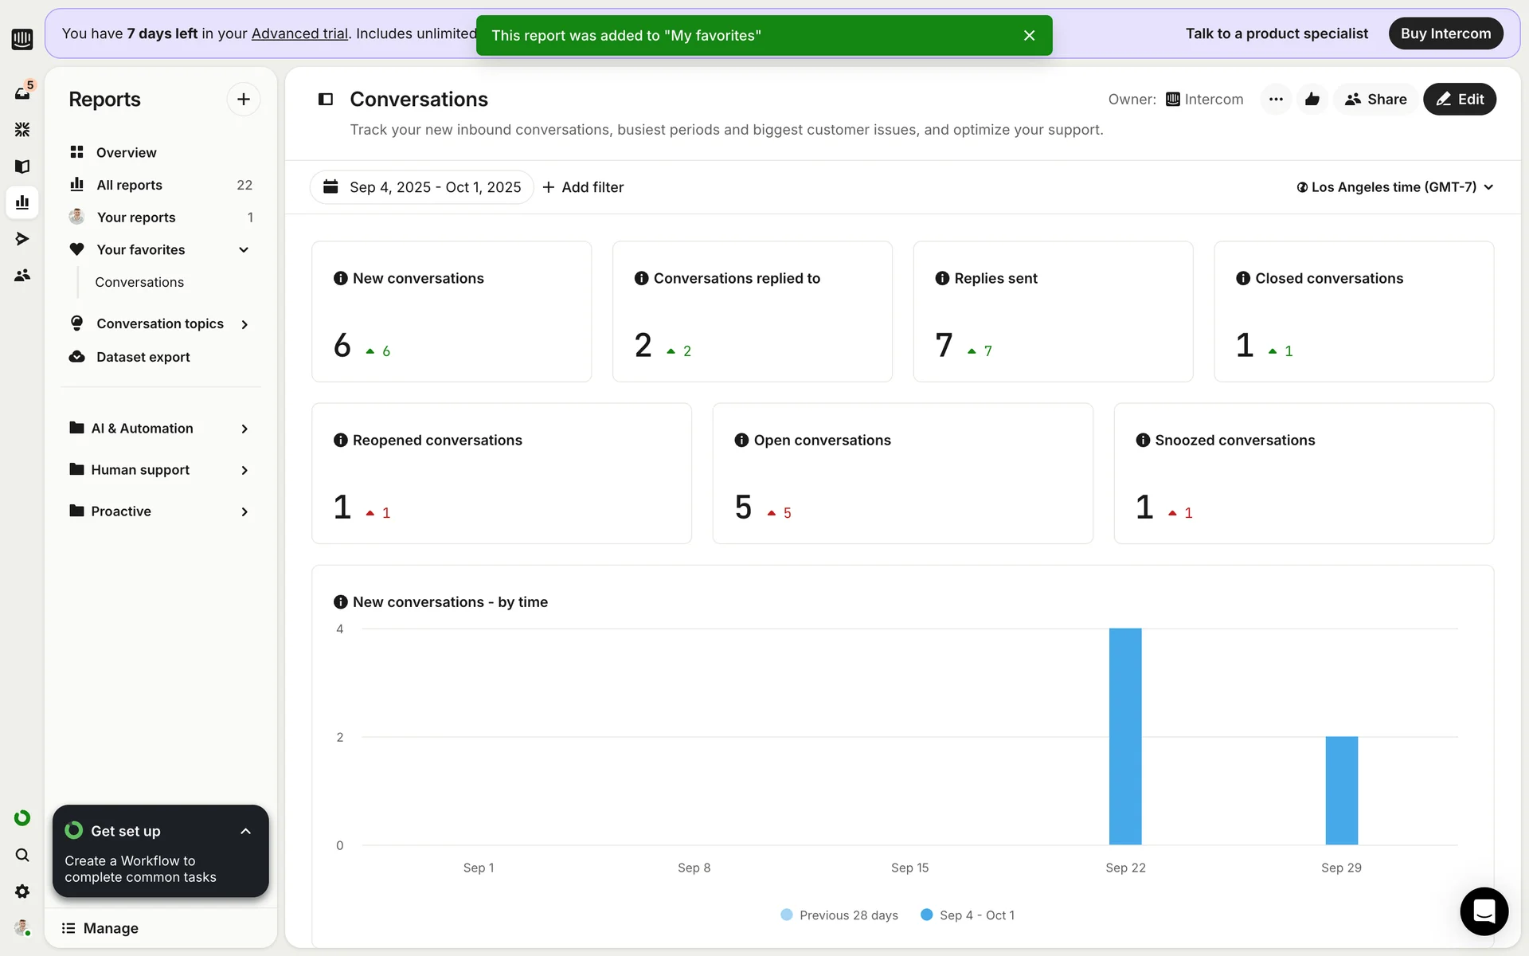
Task: Open the Outbound paper-plane icon
Action: pos(22,238)
